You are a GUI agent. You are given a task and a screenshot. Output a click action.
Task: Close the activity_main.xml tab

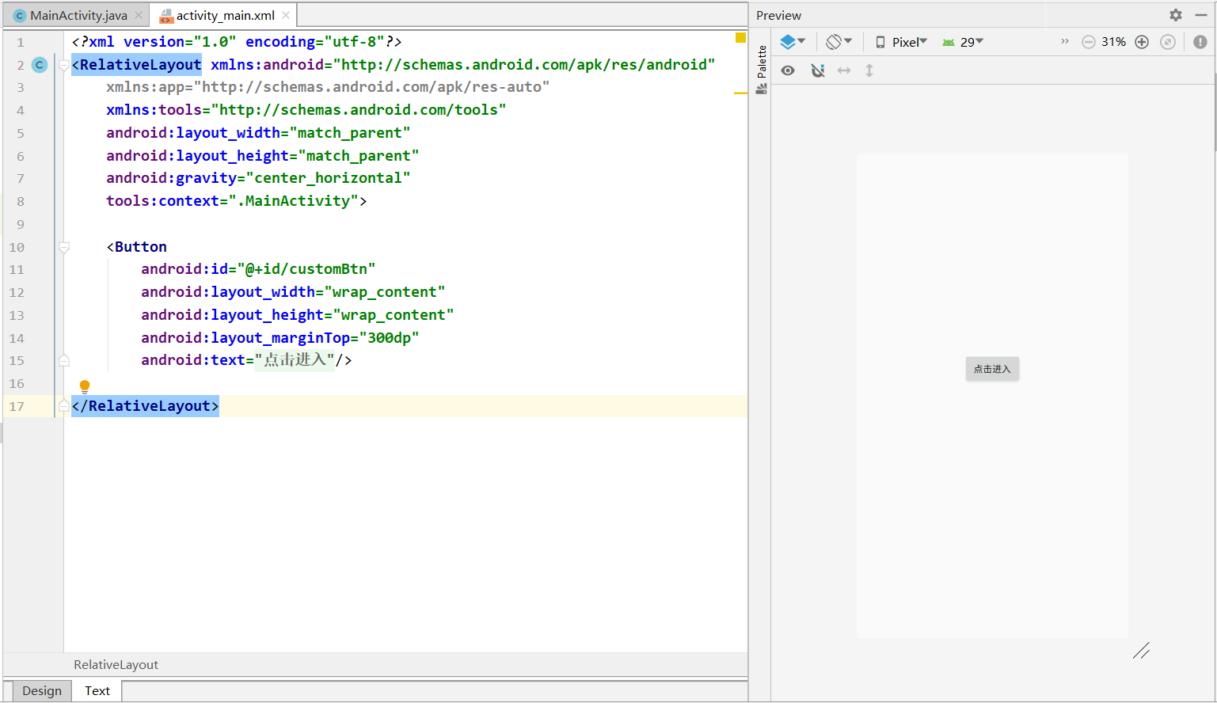[x=286, y=15]
